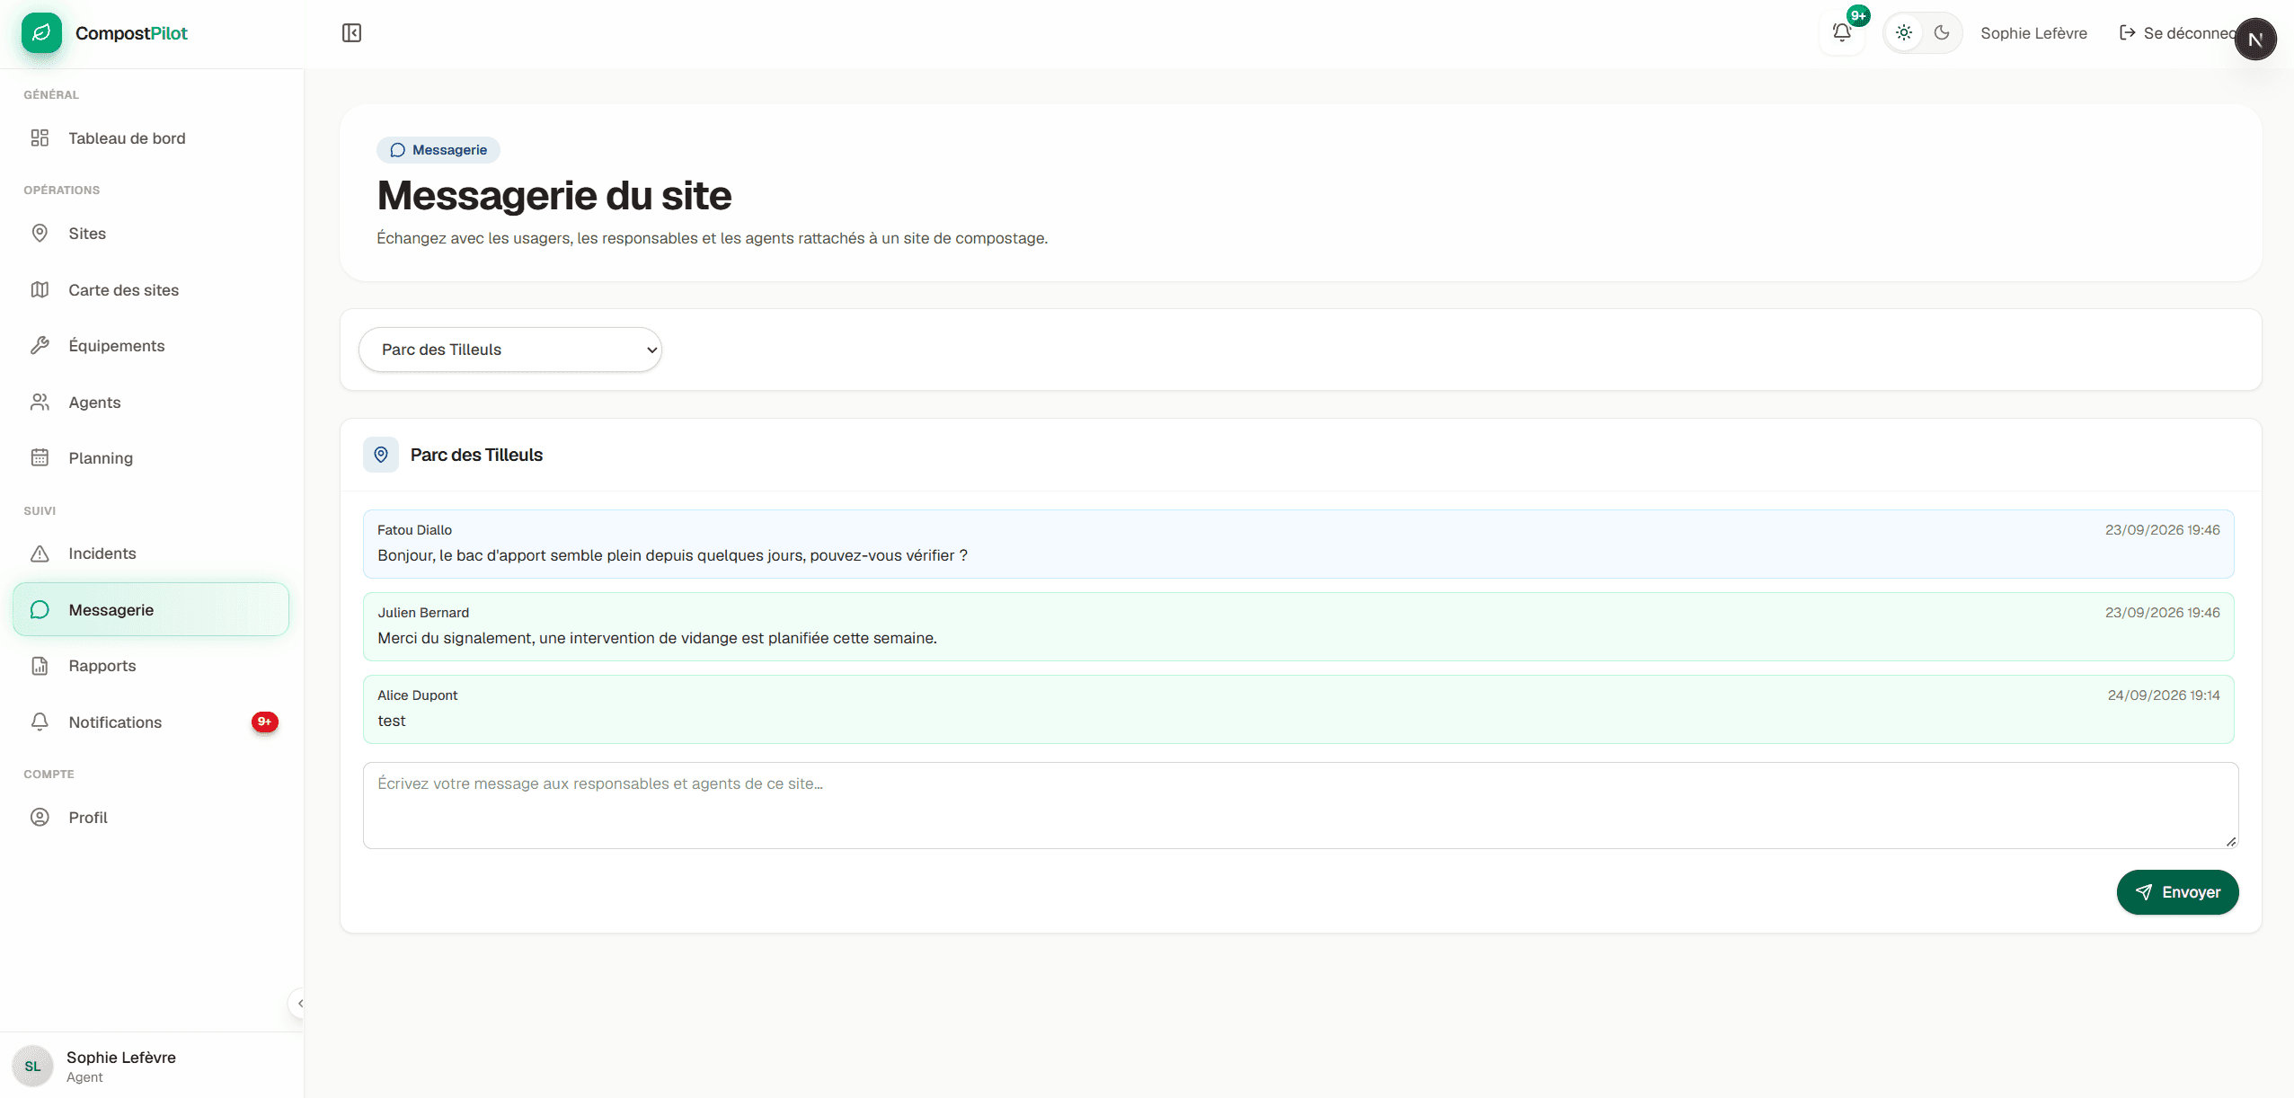Click the Planning calendar icon

40,458
